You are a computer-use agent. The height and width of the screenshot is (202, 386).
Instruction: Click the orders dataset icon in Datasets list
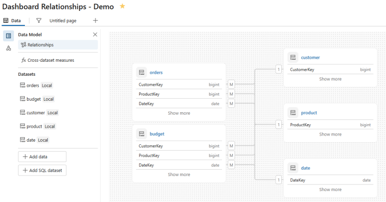22,85
